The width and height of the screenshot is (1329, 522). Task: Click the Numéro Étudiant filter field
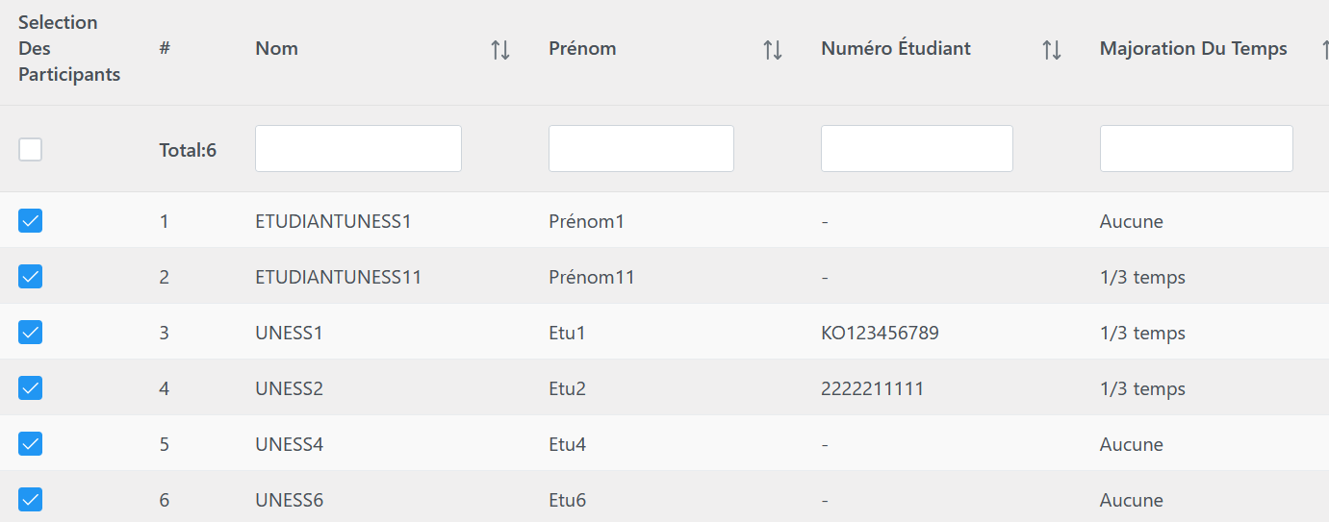tap(916, 149)
